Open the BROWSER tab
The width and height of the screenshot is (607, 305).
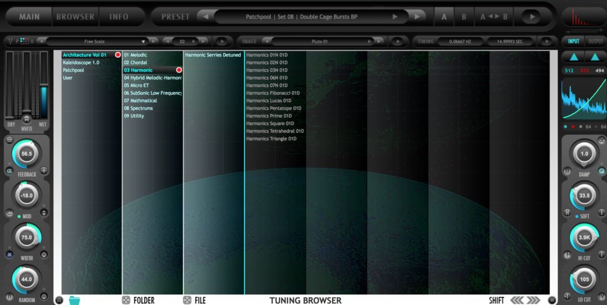click(x=75, y=17)
